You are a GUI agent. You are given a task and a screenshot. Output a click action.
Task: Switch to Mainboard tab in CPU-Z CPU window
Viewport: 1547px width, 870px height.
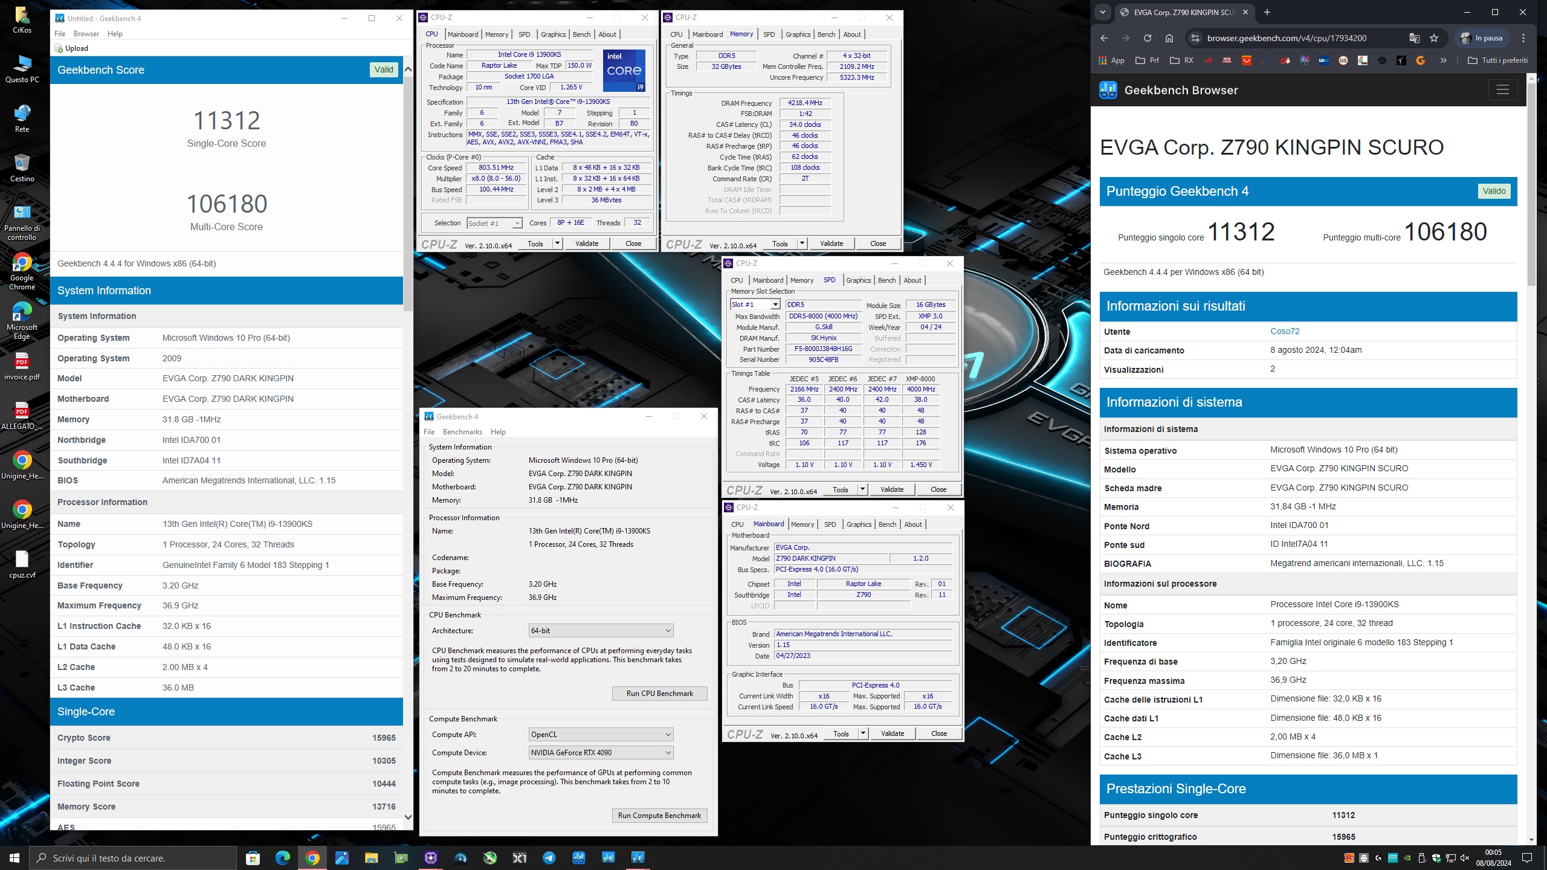(463, 34)
